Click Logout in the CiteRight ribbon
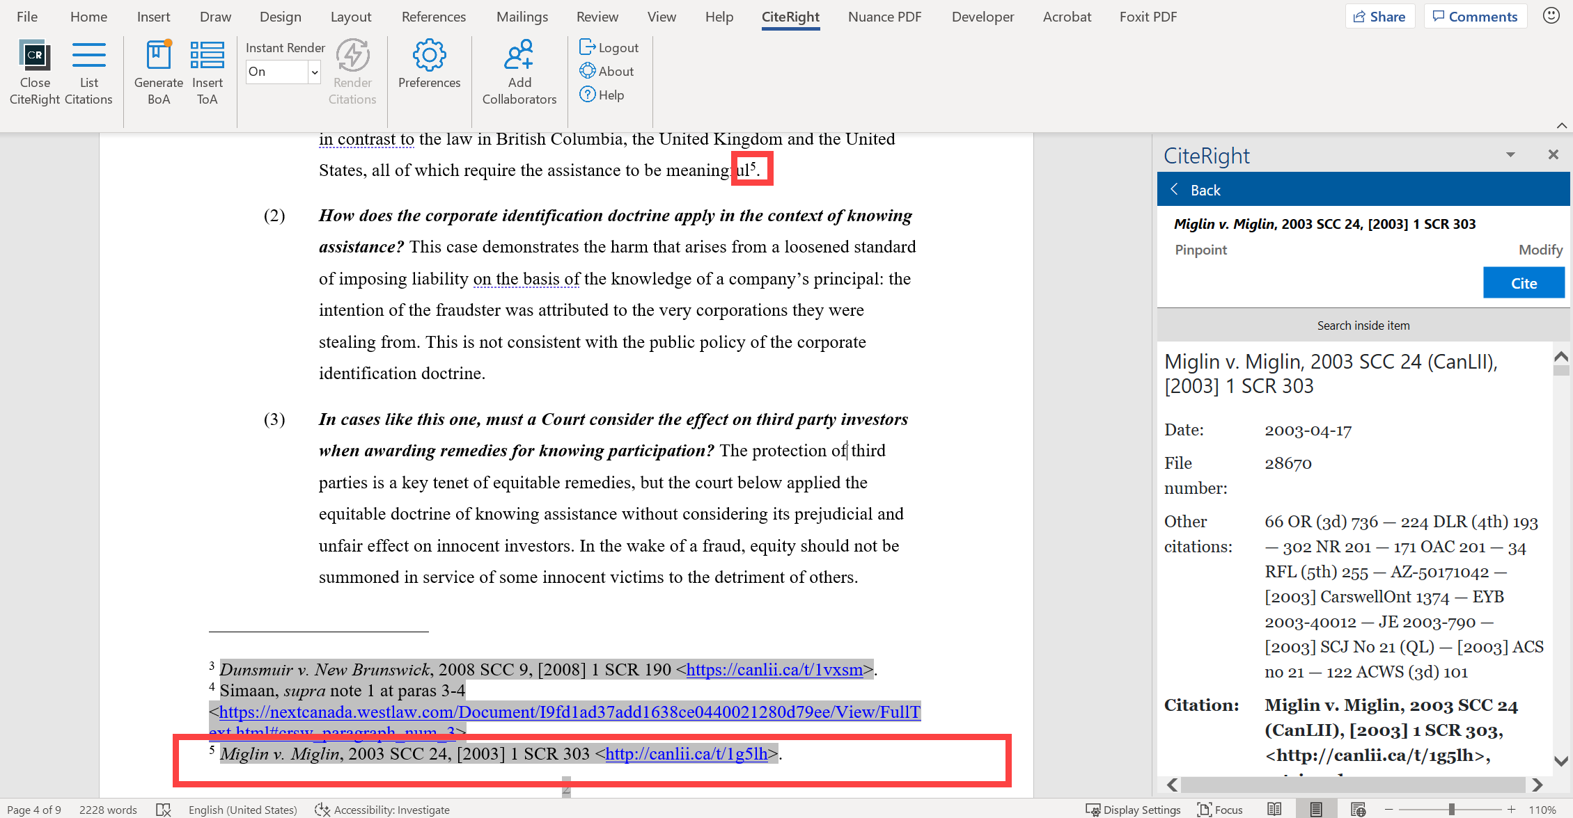The height and width of the screenshot is (818, 1573). 609,47
